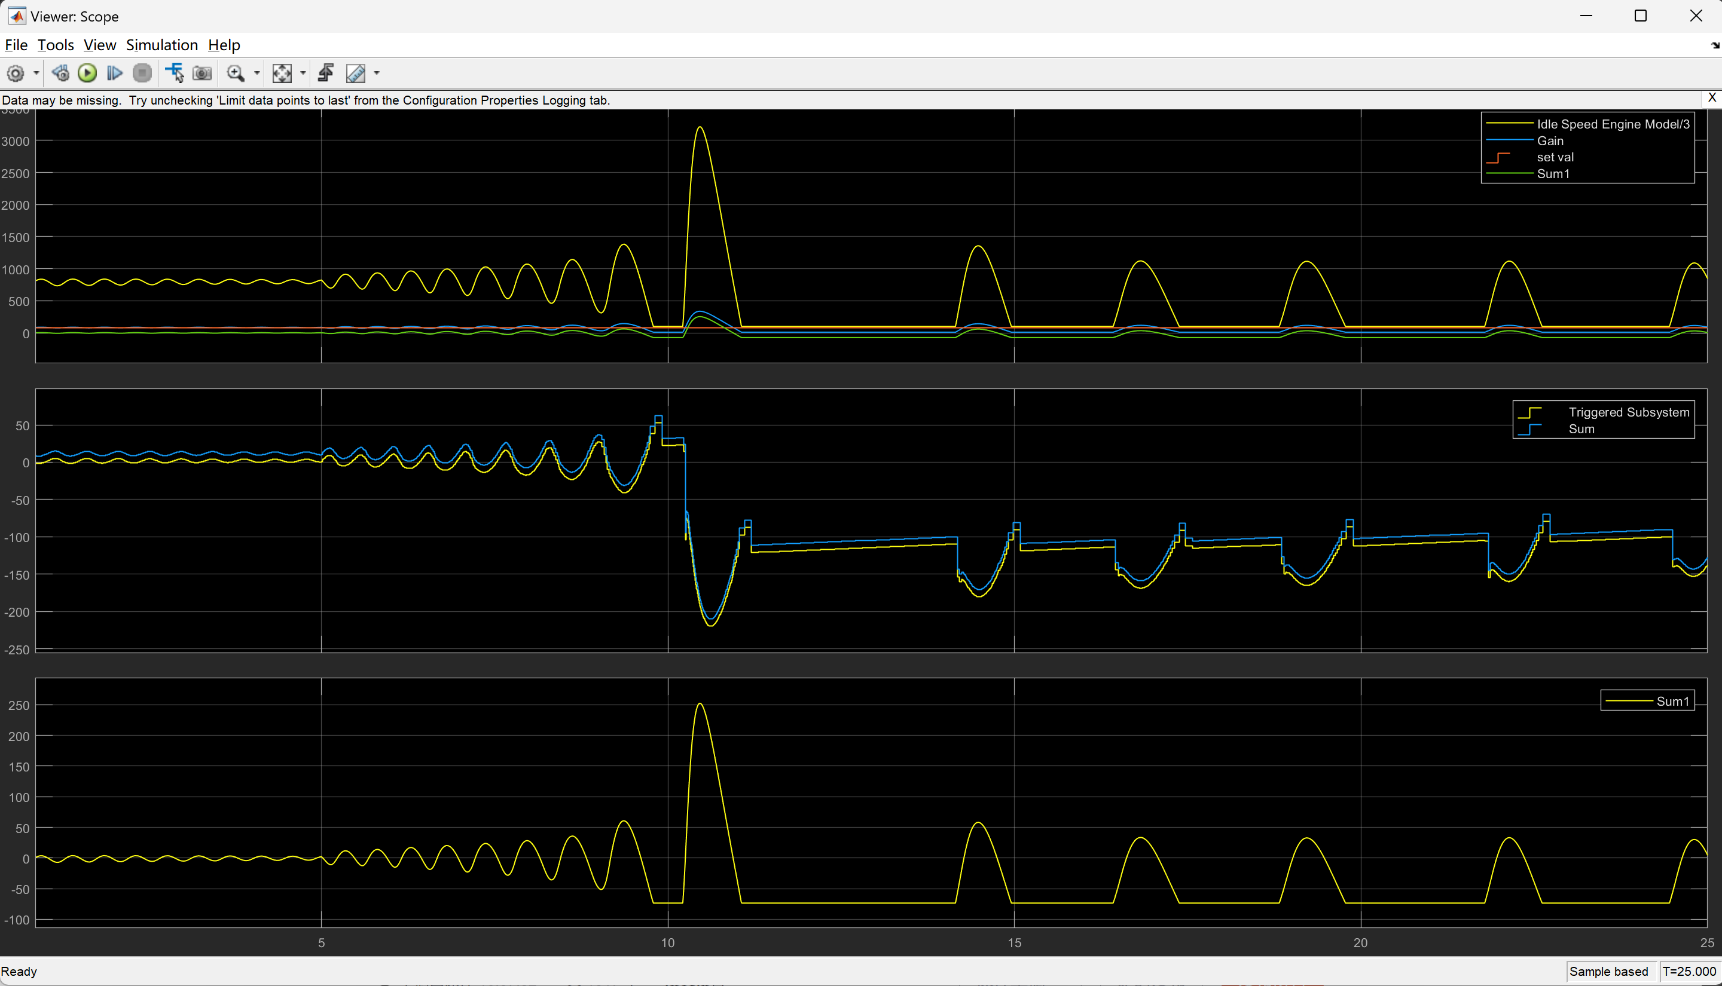Open Configuration Properties gear icon
The width and height of the screenshot is (1722, 986).
tap(16, 73)
